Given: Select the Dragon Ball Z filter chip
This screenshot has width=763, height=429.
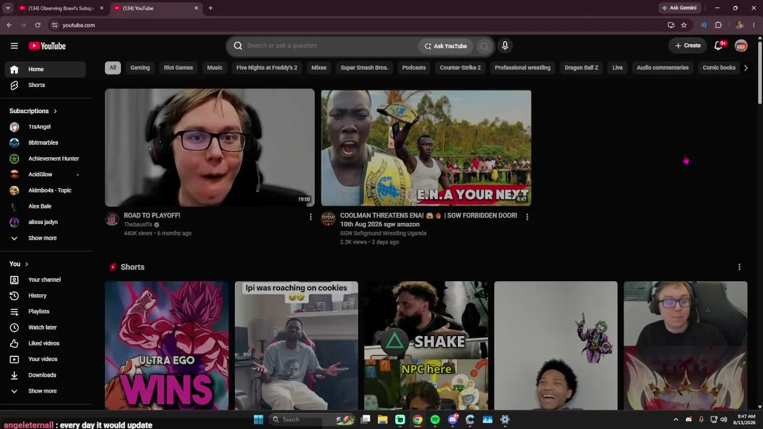Looking at the screenshot, I should click(581, 68).
